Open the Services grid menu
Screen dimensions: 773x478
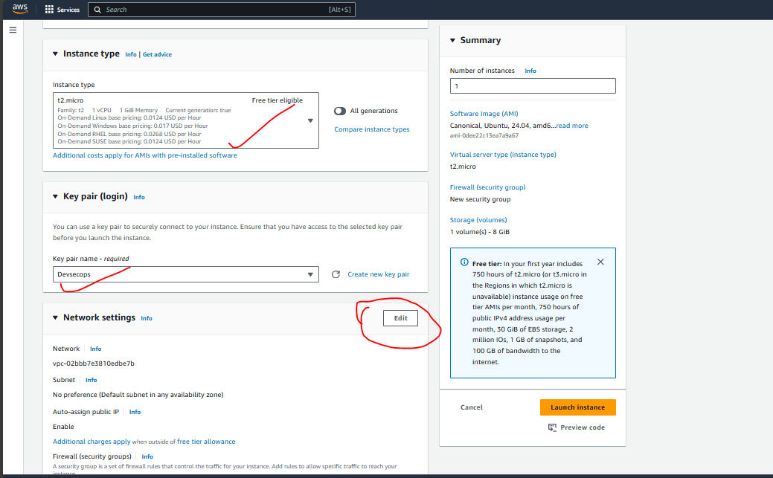(62, 10)
